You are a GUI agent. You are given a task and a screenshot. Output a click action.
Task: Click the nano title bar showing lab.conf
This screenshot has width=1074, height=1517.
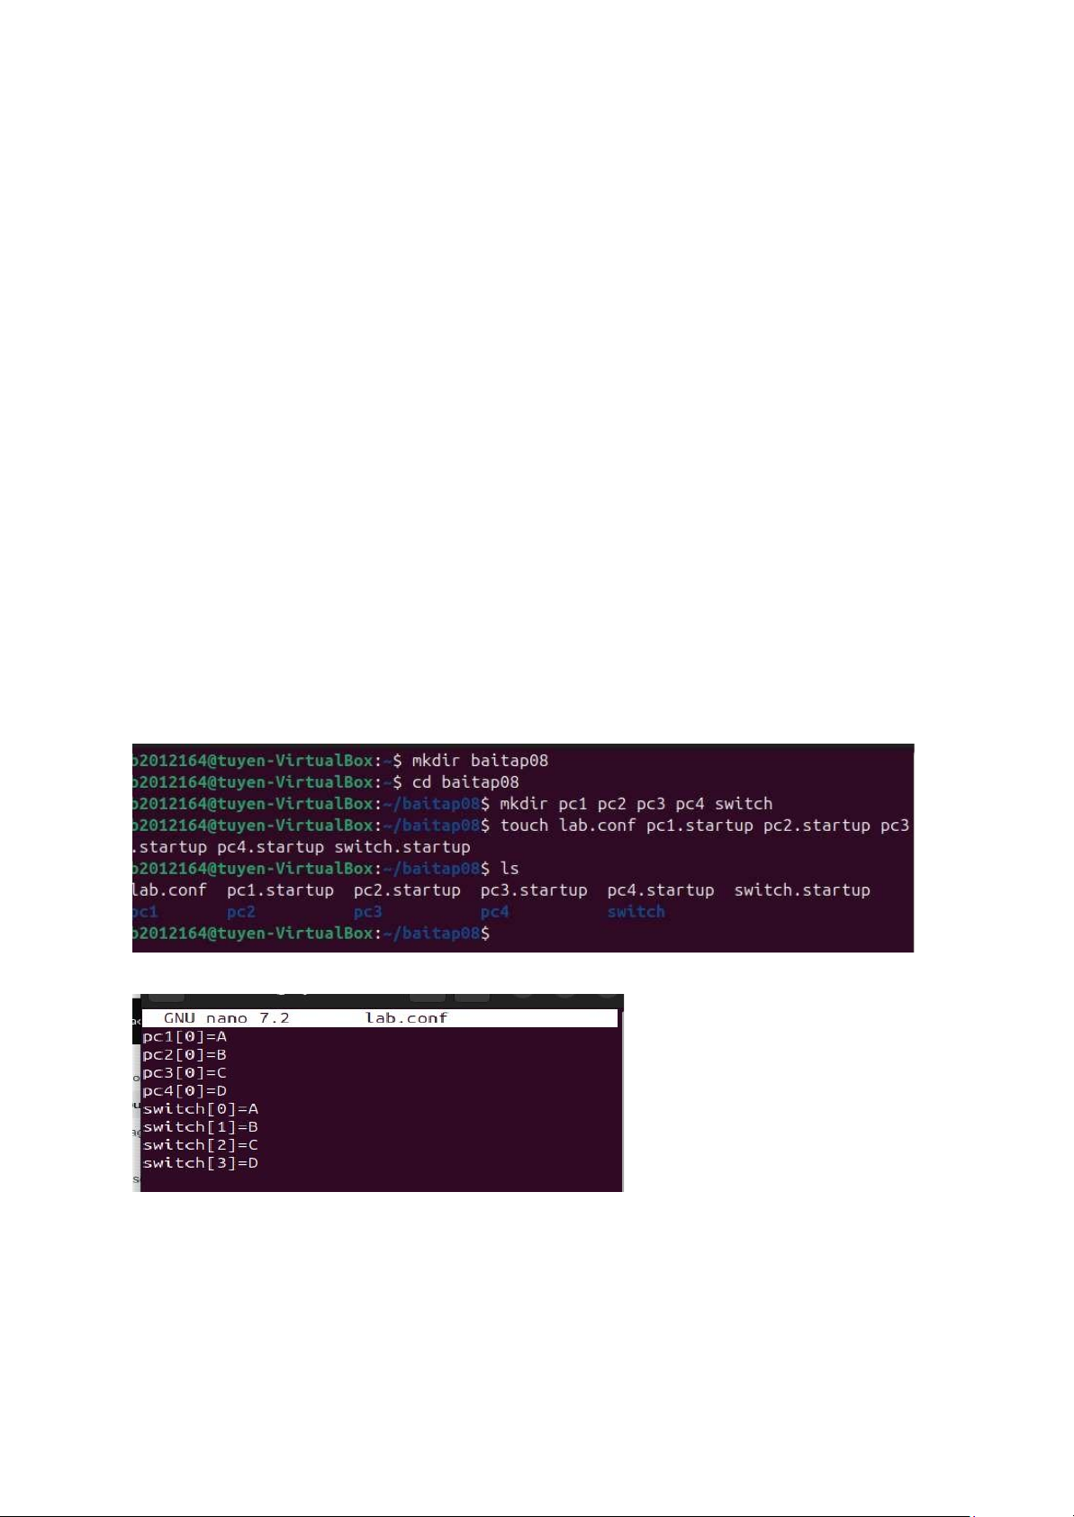[380, 1018]
